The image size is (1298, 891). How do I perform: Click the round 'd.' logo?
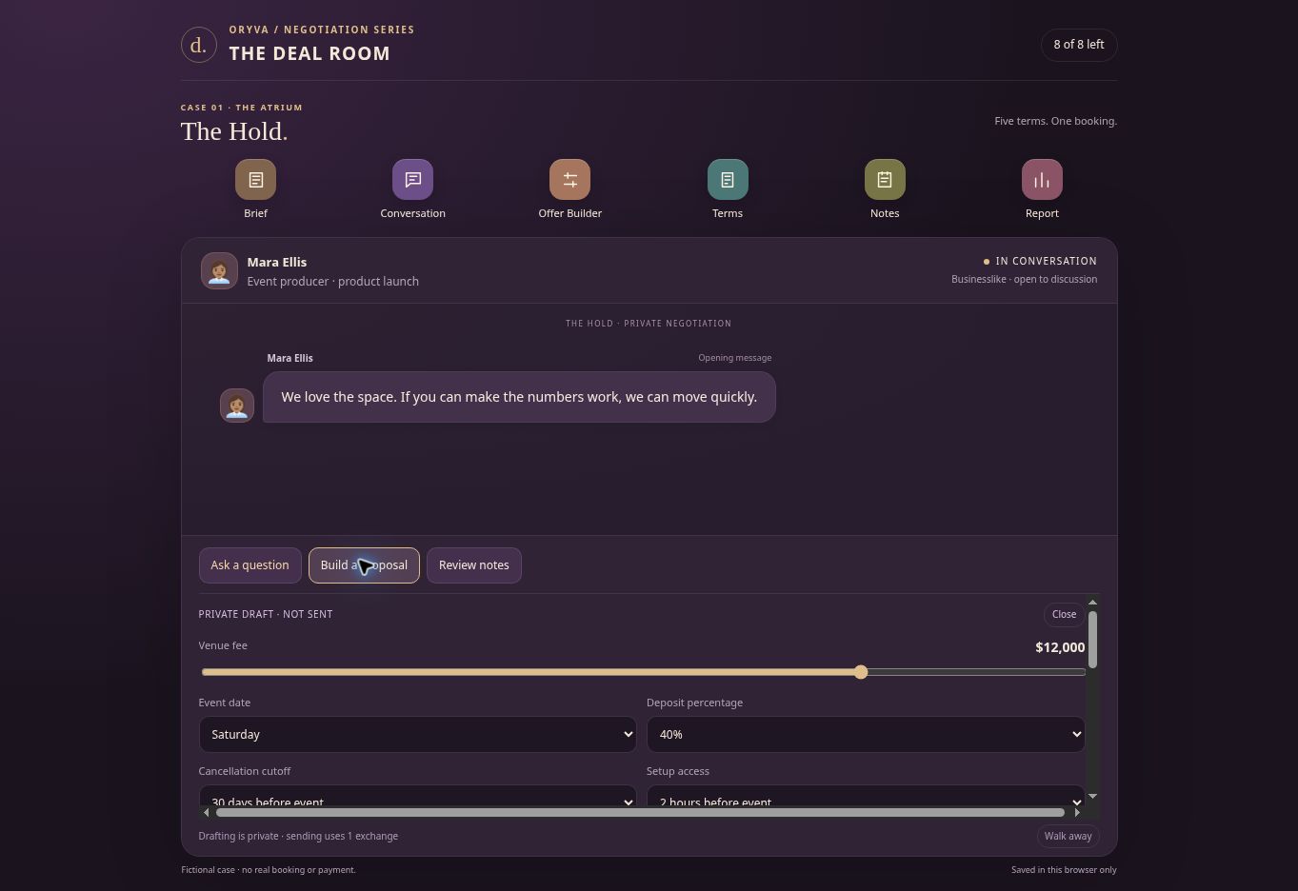point(198,45)
